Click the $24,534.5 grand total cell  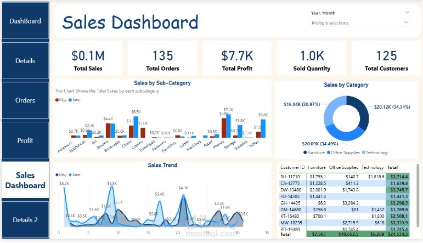point(398,234)
